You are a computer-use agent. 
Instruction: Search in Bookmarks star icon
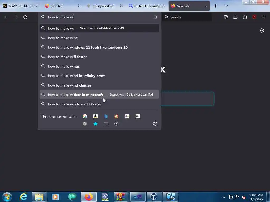click(95, 124)
